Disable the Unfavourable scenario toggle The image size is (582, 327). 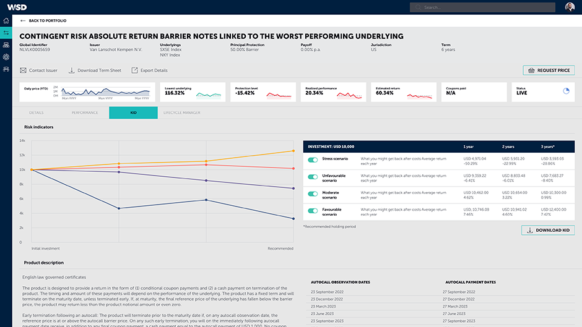tap(313, 177)
